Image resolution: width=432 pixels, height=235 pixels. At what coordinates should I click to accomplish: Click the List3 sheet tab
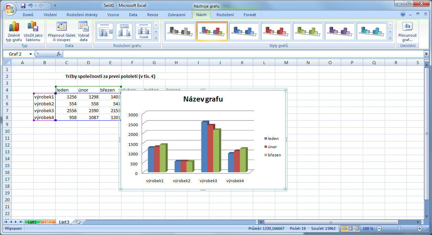coord(64,222)
